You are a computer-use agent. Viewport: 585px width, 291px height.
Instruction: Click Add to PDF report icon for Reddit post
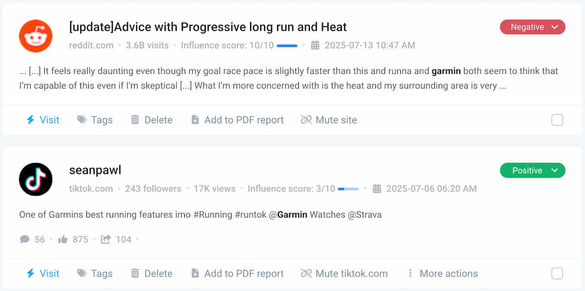[x=195, y=120]
